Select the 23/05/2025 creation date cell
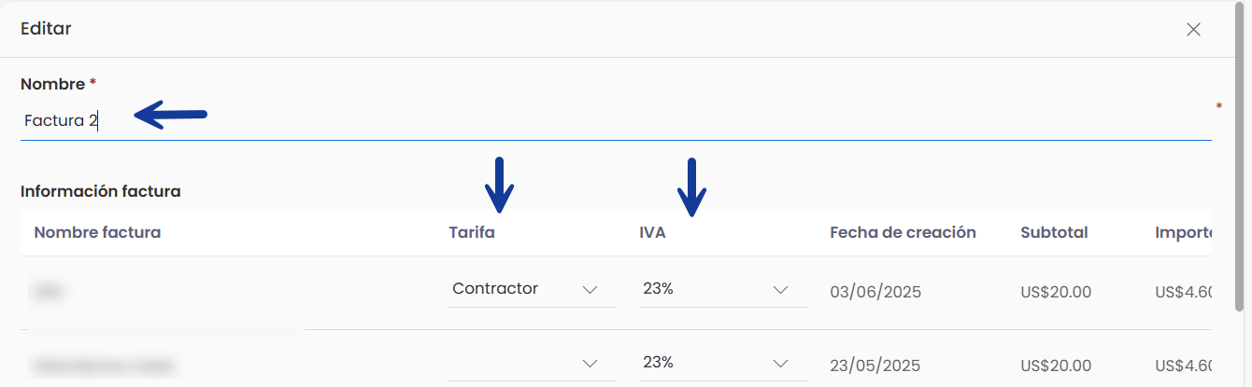This screenshot has width=1252, height=387. (875, 365)
